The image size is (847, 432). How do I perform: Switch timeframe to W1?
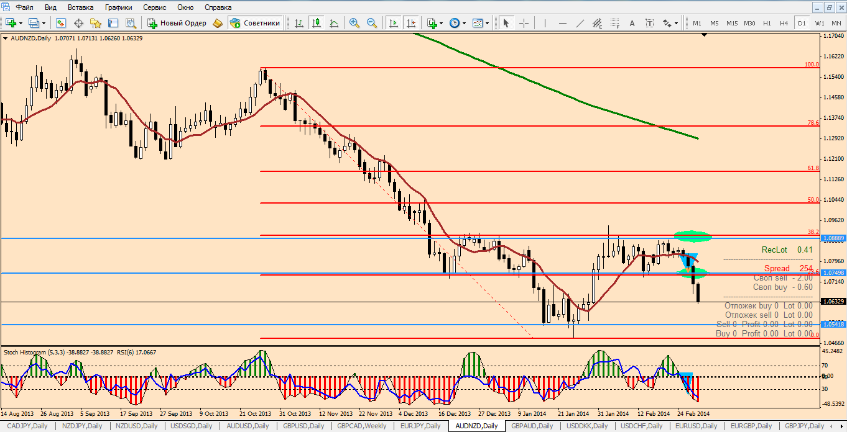click(x=820, y=23)
